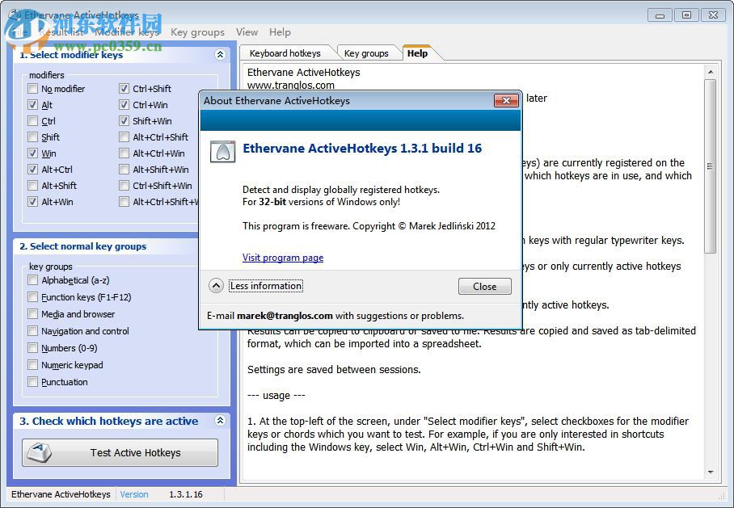
Task: Open the Help menu
Action: click(x=280, y=32)
